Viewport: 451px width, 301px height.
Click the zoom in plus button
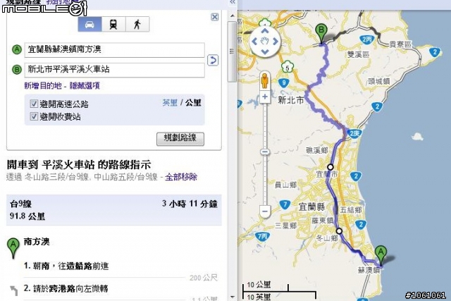pyautogui.click(x=265, y=97)
